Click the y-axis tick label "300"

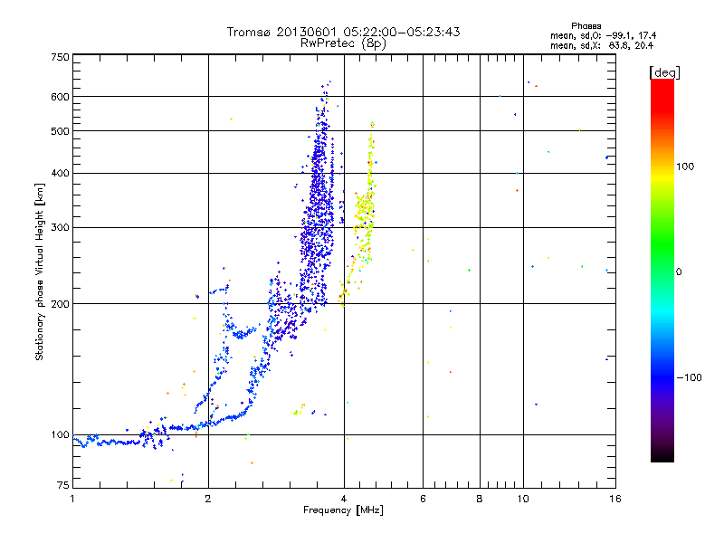pyautogui.click(x=60, y=228)
